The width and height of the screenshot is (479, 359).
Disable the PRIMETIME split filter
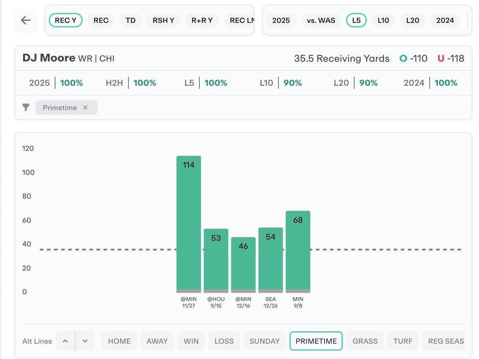pos(316,341)
